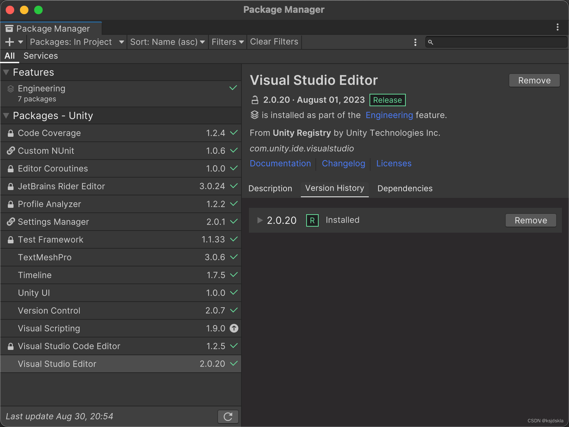Select the Code Coverage package

click(x=121, y=133)
